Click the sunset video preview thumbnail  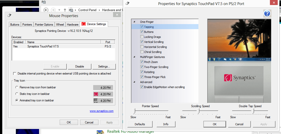[x=239, y=40]
